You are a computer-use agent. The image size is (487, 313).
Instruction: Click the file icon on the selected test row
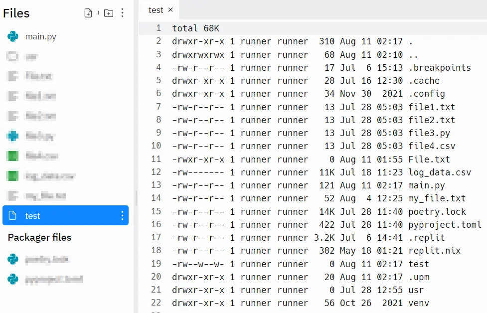12,215
